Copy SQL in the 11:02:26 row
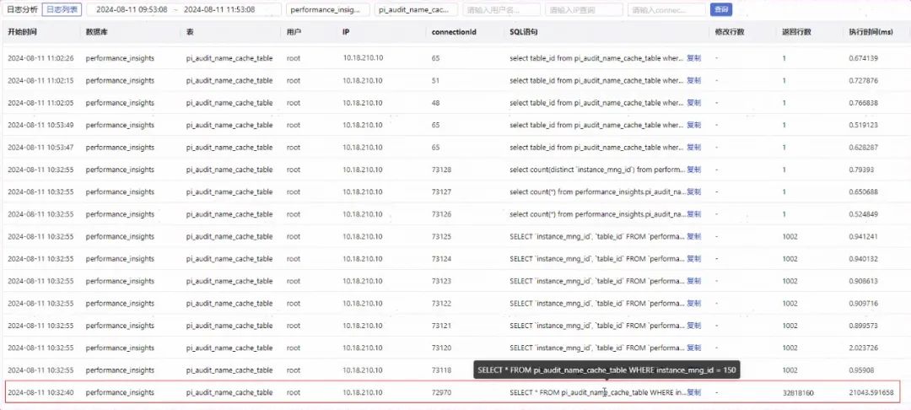Image resolution: width=911 pixels, height=410 pixels. click(693, 58)
